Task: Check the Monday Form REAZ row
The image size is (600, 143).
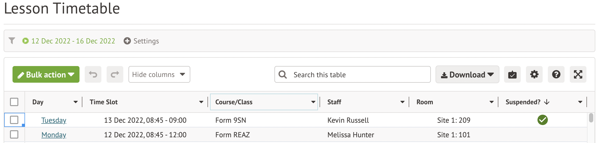Action: [x=14, y=135]
